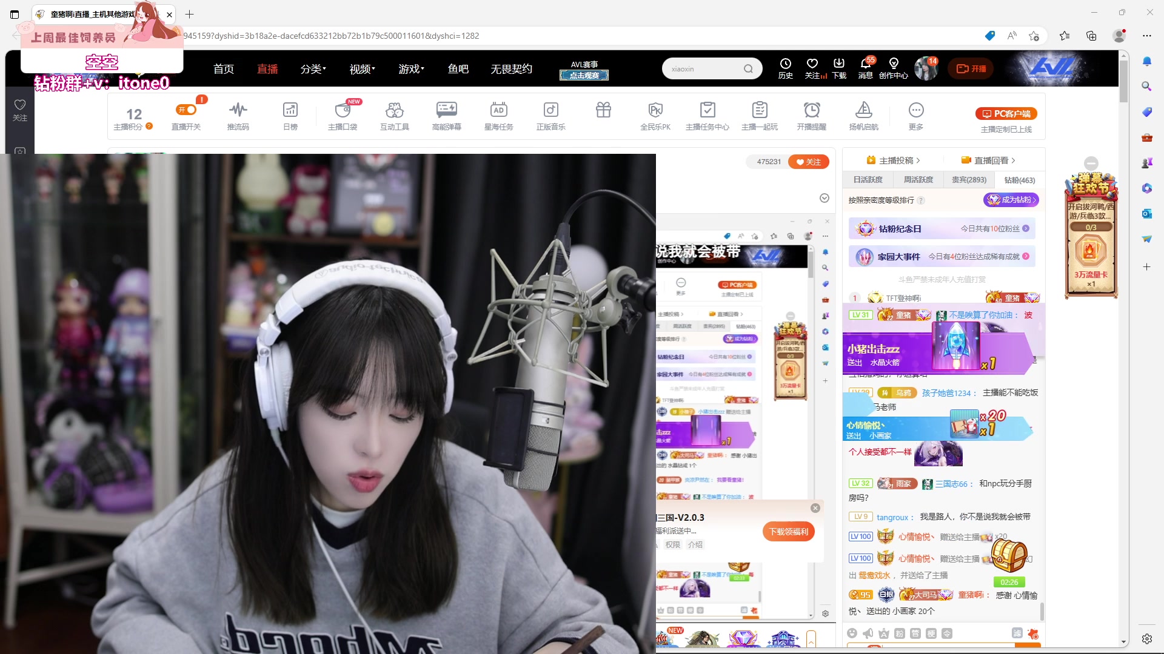1164x654 pixels.
Task: Toggle the 滤 danmaku filter icon
Action: [x=1017, y=633]
